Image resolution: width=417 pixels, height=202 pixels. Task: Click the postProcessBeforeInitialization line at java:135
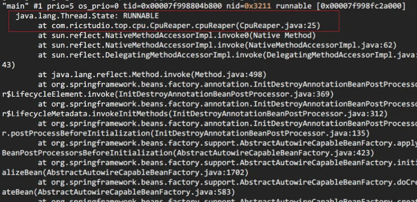click(x=186, y=133)
